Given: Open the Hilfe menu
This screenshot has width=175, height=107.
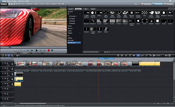Looking at the screenshot, I should (x=59, y=4).
